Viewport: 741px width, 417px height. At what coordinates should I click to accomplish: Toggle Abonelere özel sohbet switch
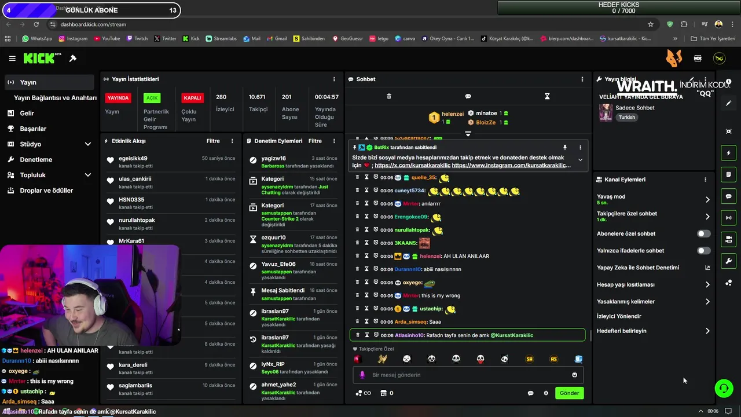pyautogui.click(x=703, y=234)
